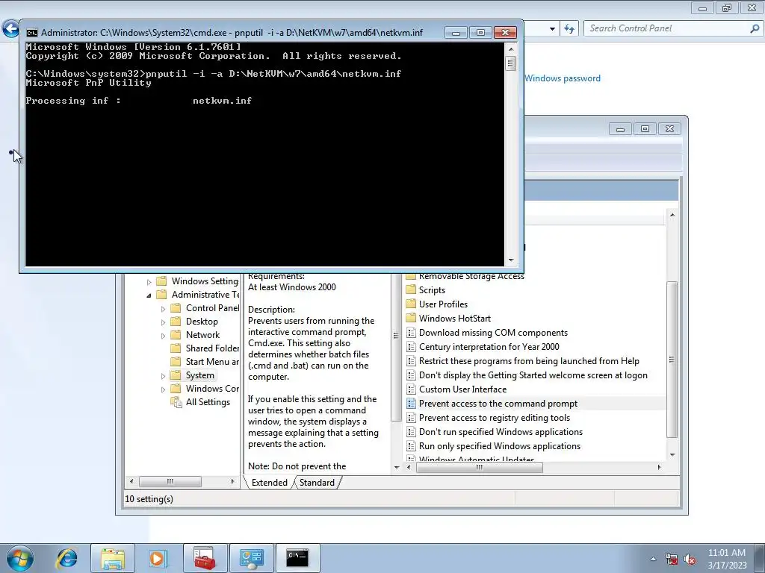Open Internet Explorer from taskbar
Image resolution: width=765 pixels, height=573 pixels.
(x=66, y=558)
